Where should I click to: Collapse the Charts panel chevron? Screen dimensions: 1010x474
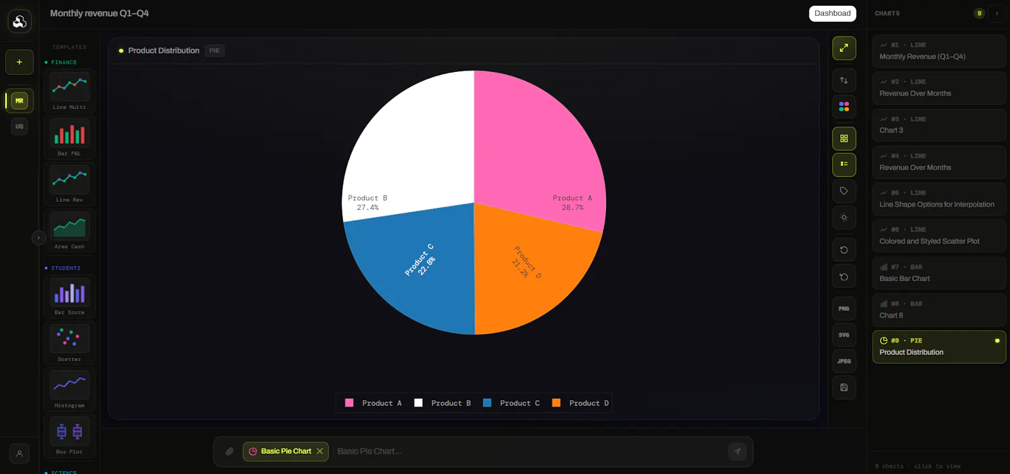[x=997, y=13]
